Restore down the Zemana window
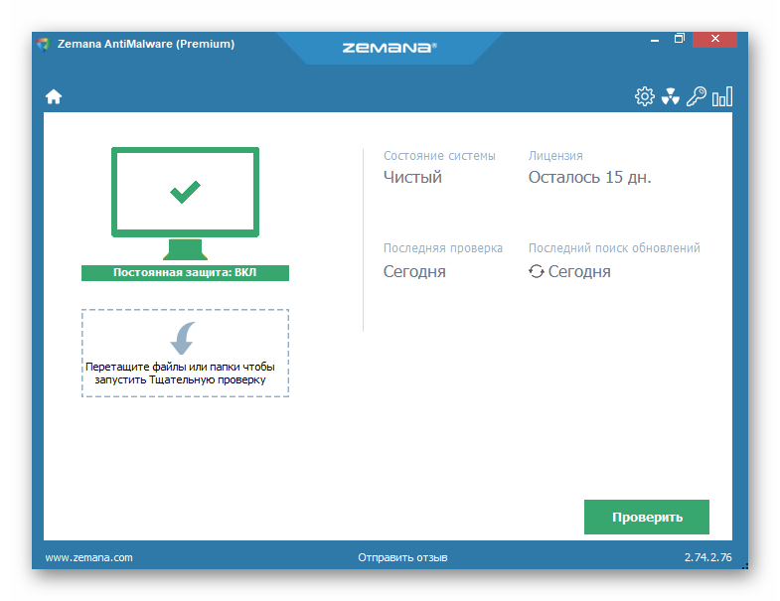The height and width of the screenshot is (601, 780). [x=679, y=39]
